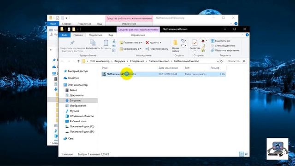
Task: Collapse the ribbon in the NetframeworkVersion window
Action: coord(242,35)
